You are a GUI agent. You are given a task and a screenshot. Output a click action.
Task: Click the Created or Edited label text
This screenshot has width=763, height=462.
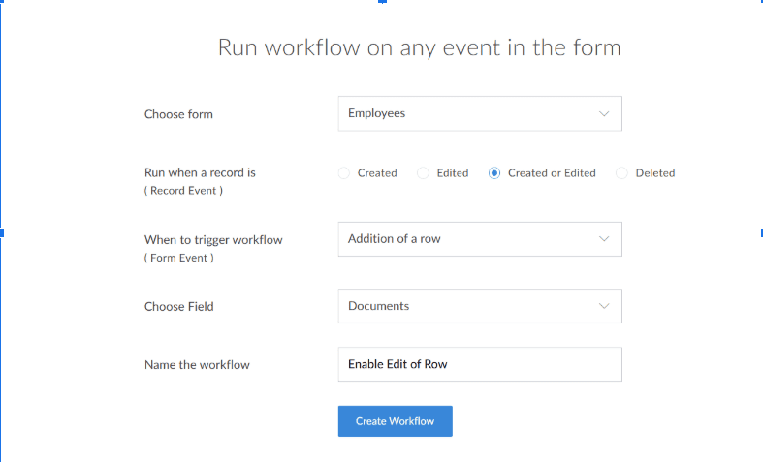pos(552,173)
